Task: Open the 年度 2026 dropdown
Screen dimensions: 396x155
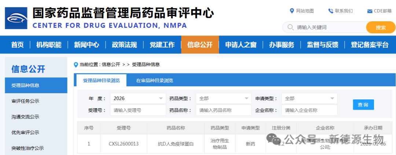Action: tap(138, 98)
